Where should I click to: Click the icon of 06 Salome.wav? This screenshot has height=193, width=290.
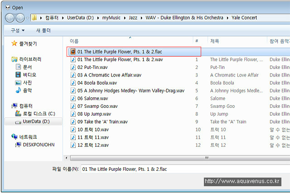tap(73, 98)
